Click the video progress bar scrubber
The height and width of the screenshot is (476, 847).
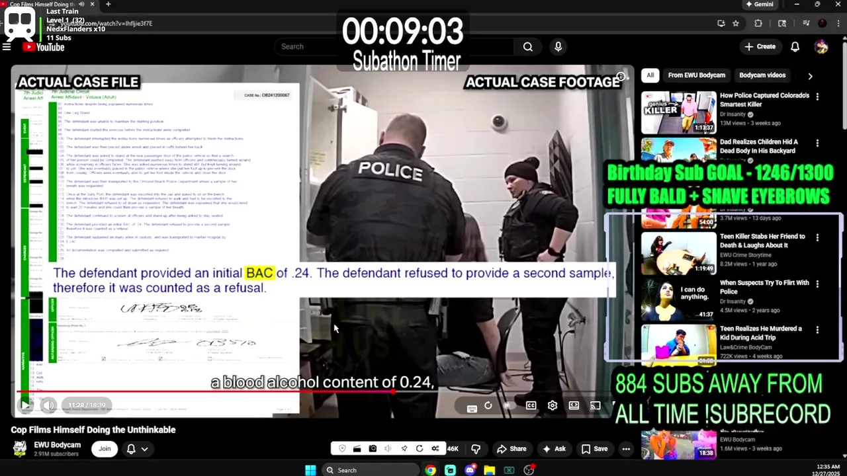(393, 391)
